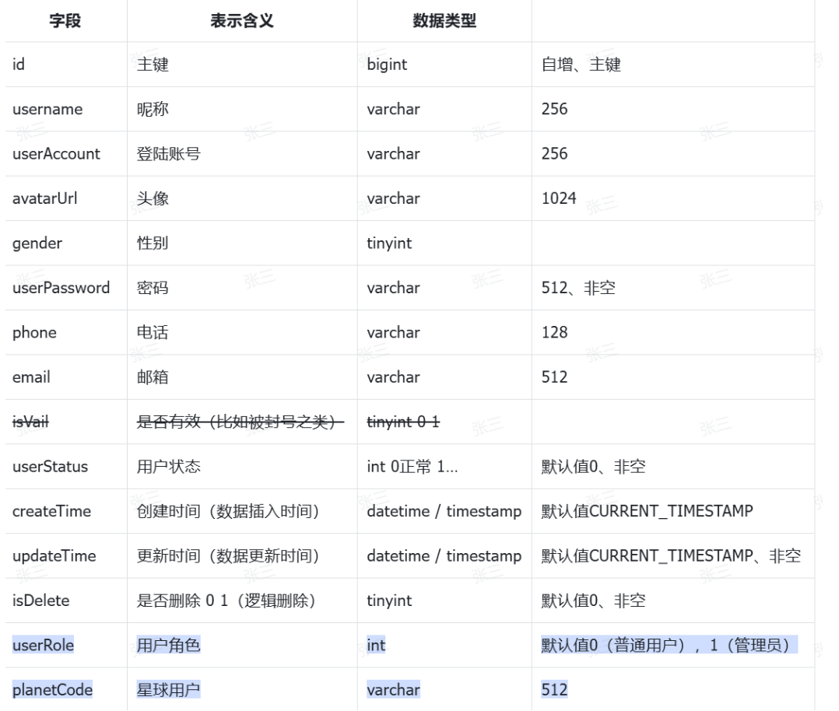Select the username field cell
Image resolution: width=839 pixels, height=711 pixels.
pos(47,110)
